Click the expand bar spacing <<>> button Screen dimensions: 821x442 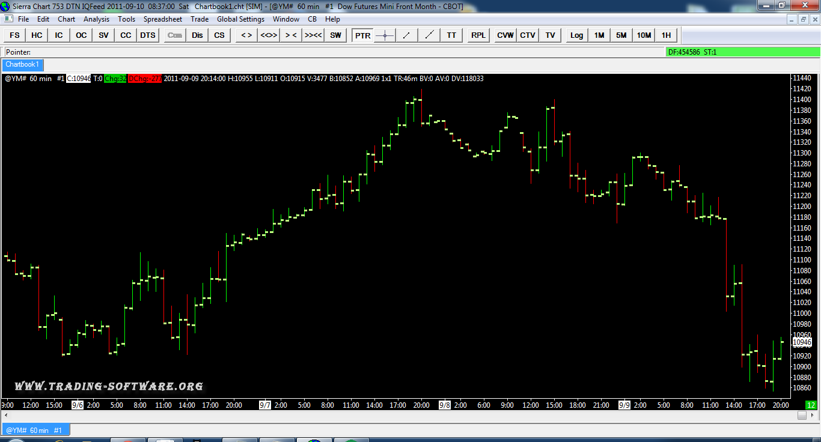[x=269, y=35]
